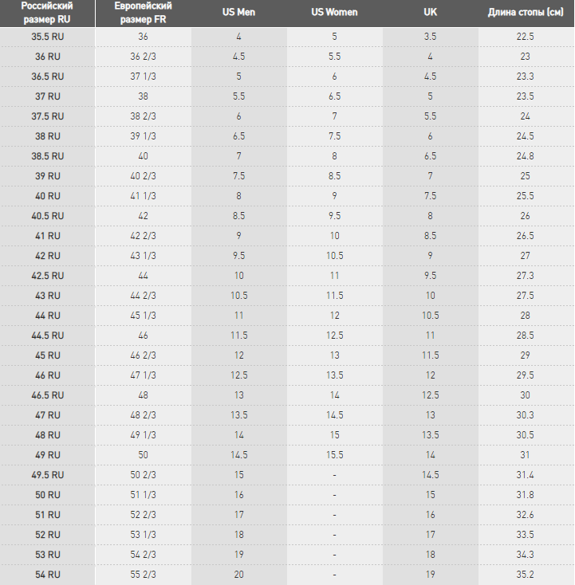The height and width of the screenshot is (585, 575).
Task: Click the 54 RU row label
Action: 47,575
